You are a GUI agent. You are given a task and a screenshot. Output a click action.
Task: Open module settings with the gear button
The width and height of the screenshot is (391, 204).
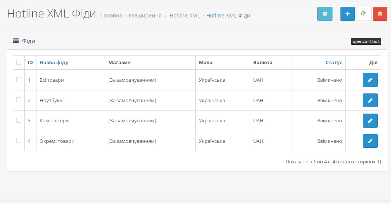click(325, 14)
